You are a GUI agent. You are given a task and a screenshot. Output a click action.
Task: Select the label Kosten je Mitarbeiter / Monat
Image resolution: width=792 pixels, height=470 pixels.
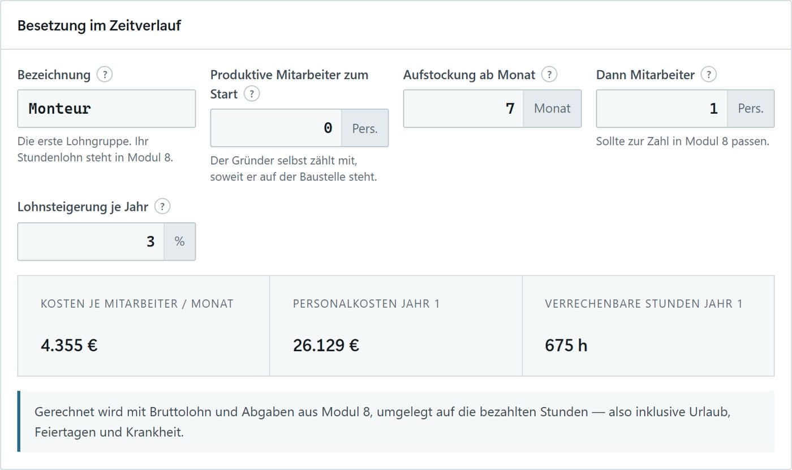click(x=137, y=304)
